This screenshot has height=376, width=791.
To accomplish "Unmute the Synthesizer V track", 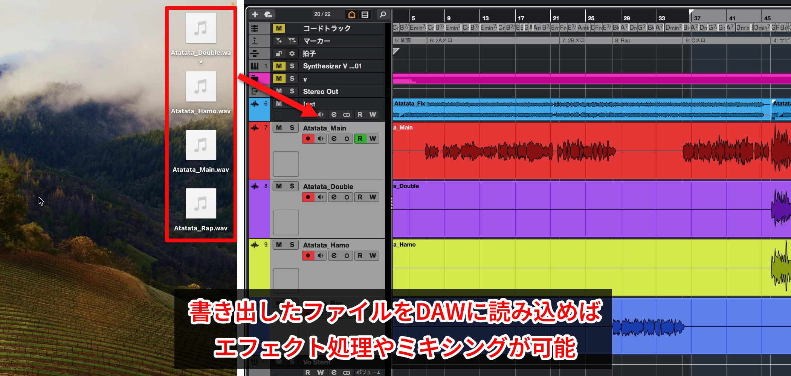I will tap(279, 66).
